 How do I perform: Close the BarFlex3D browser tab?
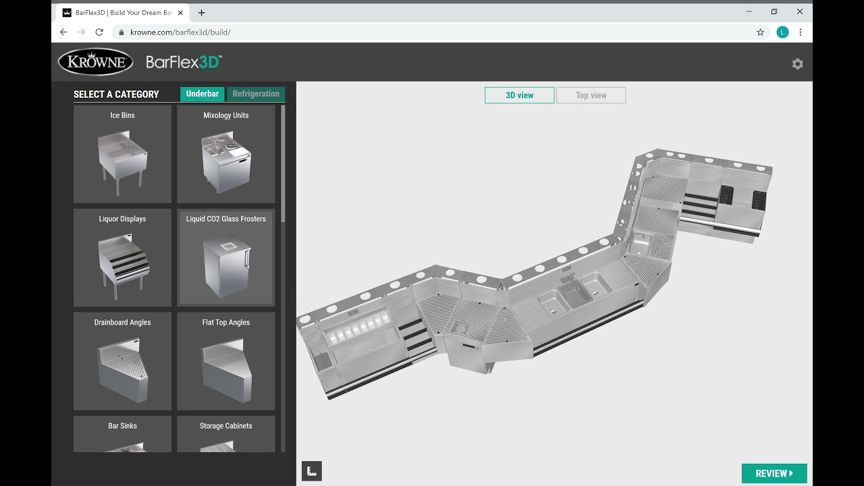click(180, 13)
